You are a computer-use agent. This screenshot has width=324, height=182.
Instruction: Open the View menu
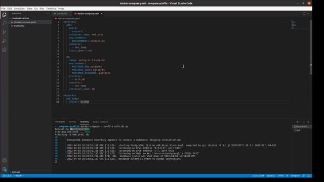pos(29,9)
